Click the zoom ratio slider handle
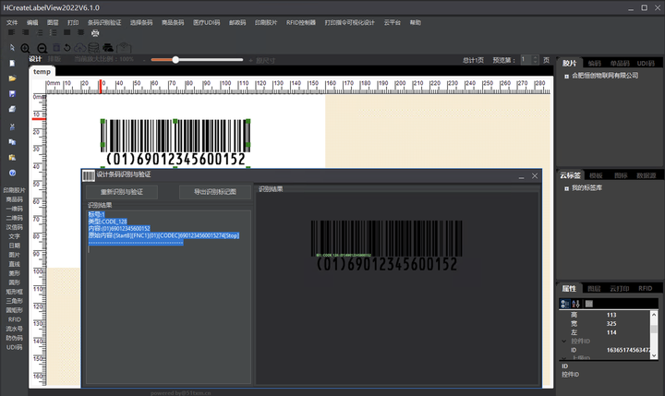Screen dimensions: 665x396 point(175,59)
